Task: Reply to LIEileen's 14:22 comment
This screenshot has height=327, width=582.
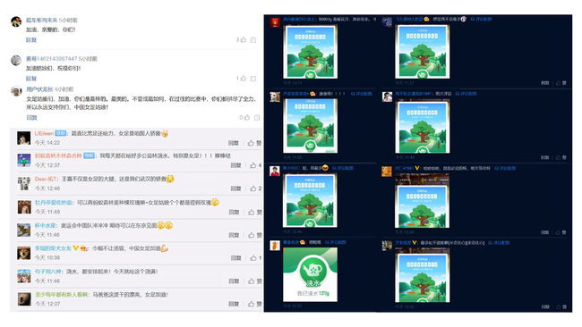Action: point(234,143)
